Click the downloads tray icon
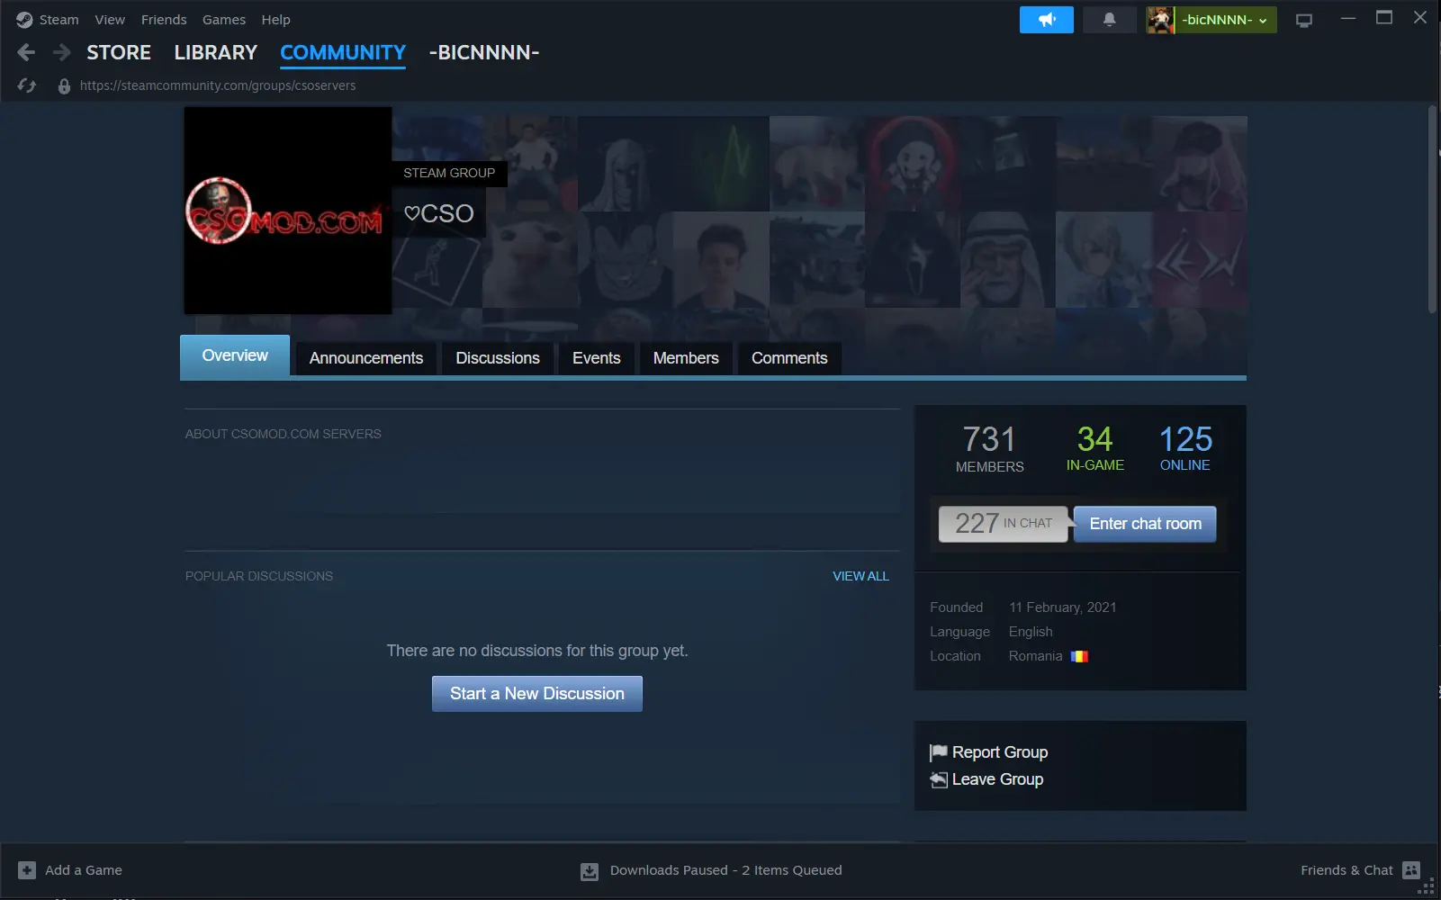Screen dimensions: 1441x900 click(x=590, y=871)
